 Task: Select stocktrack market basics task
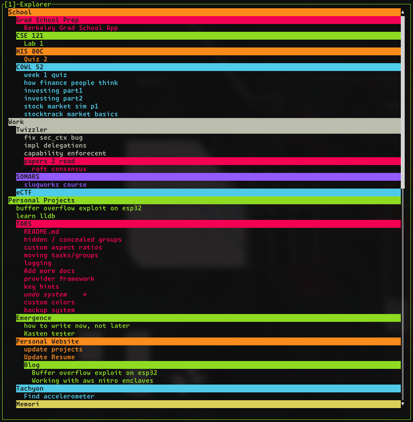point(71,114)
